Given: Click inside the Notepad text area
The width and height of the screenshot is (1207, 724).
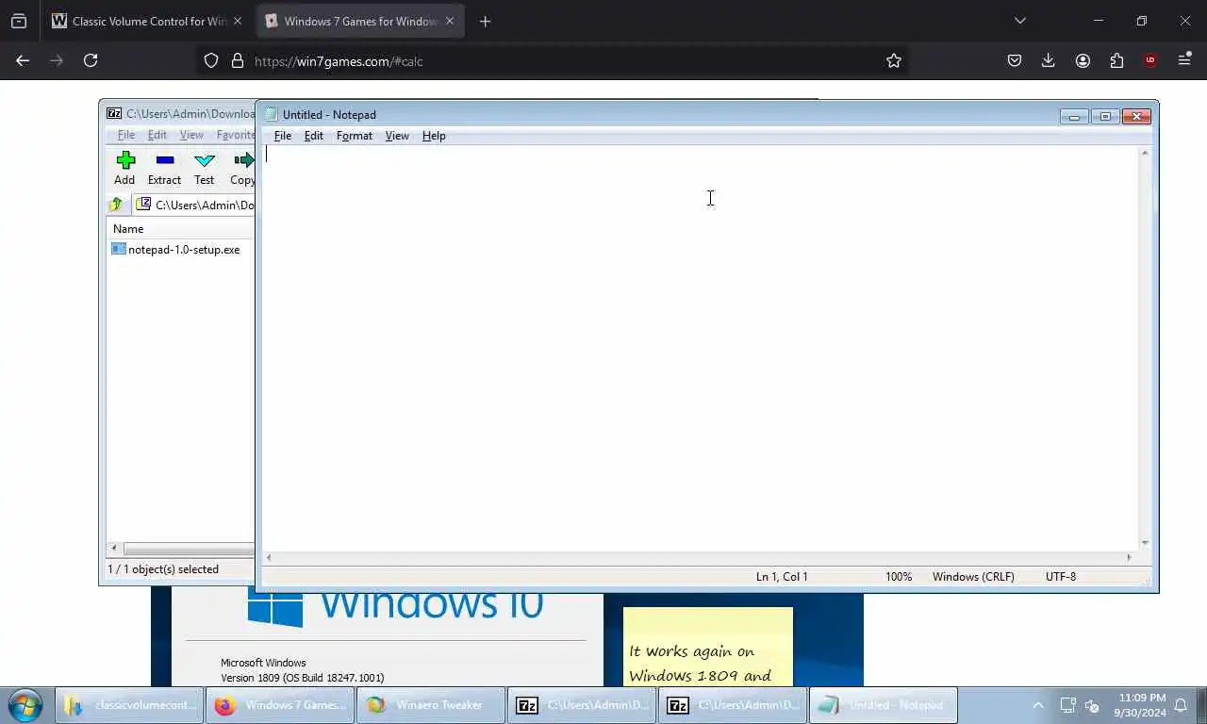Looking at the screenshot, I should click(x=700, y=347).
